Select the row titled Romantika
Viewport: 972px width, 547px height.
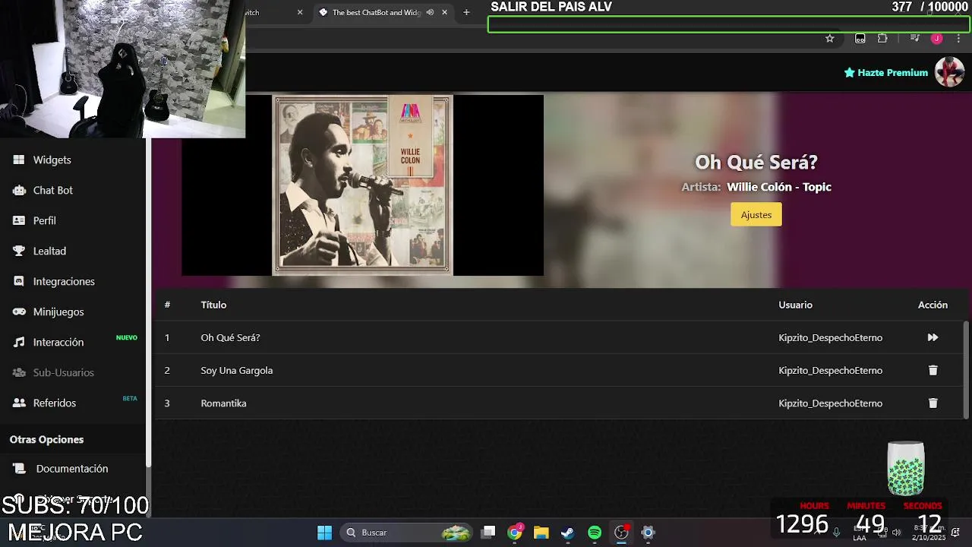point(560,403)
